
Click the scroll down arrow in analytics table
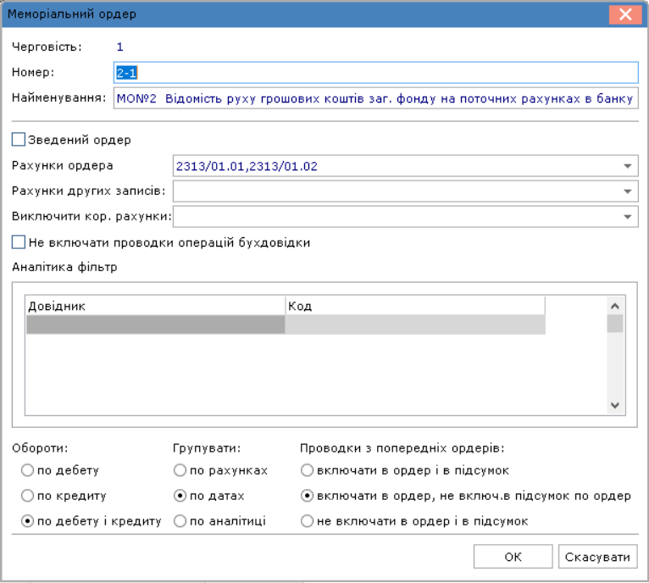[615, 405]
